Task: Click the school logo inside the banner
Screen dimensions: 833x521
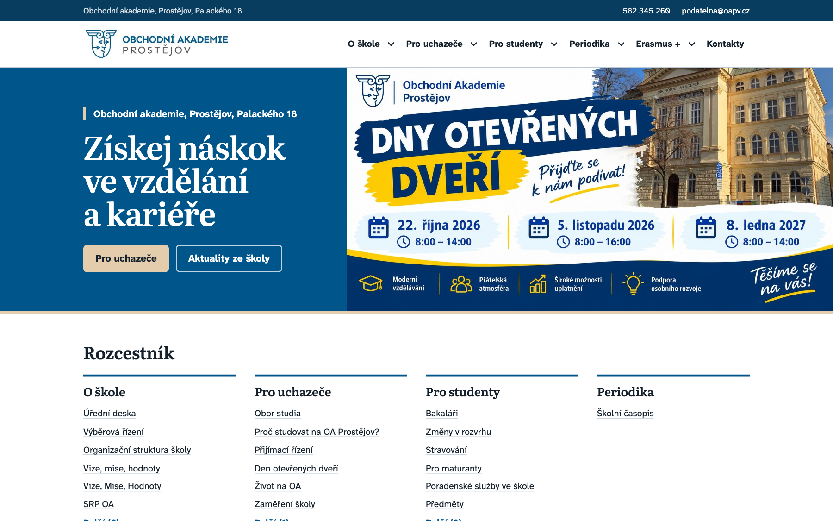Action: (x=373, y=91)
